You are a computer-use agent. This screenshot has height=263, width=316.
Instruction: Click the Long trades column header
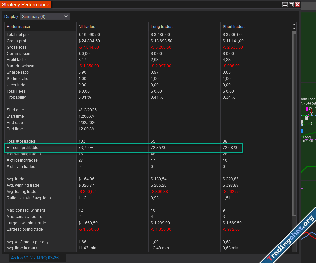(161, 27)
